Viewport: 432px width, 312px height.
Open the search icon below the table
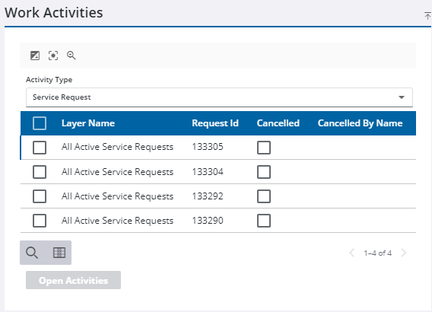32,253
